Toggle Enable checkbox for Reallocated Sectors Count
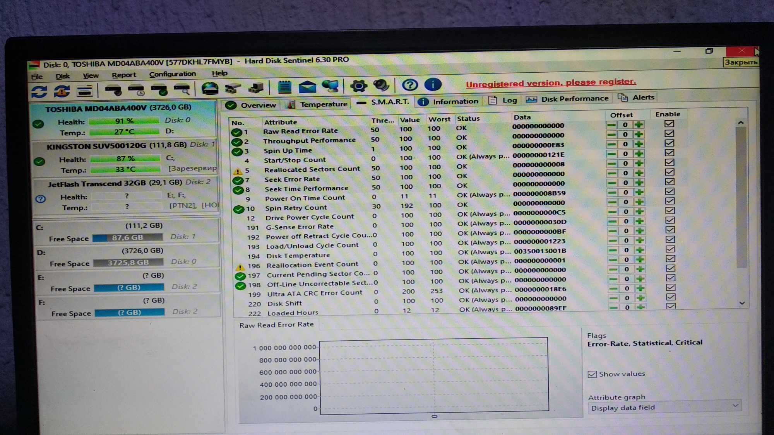Screen dimensions: 774x435 click(x=670, y=162)
